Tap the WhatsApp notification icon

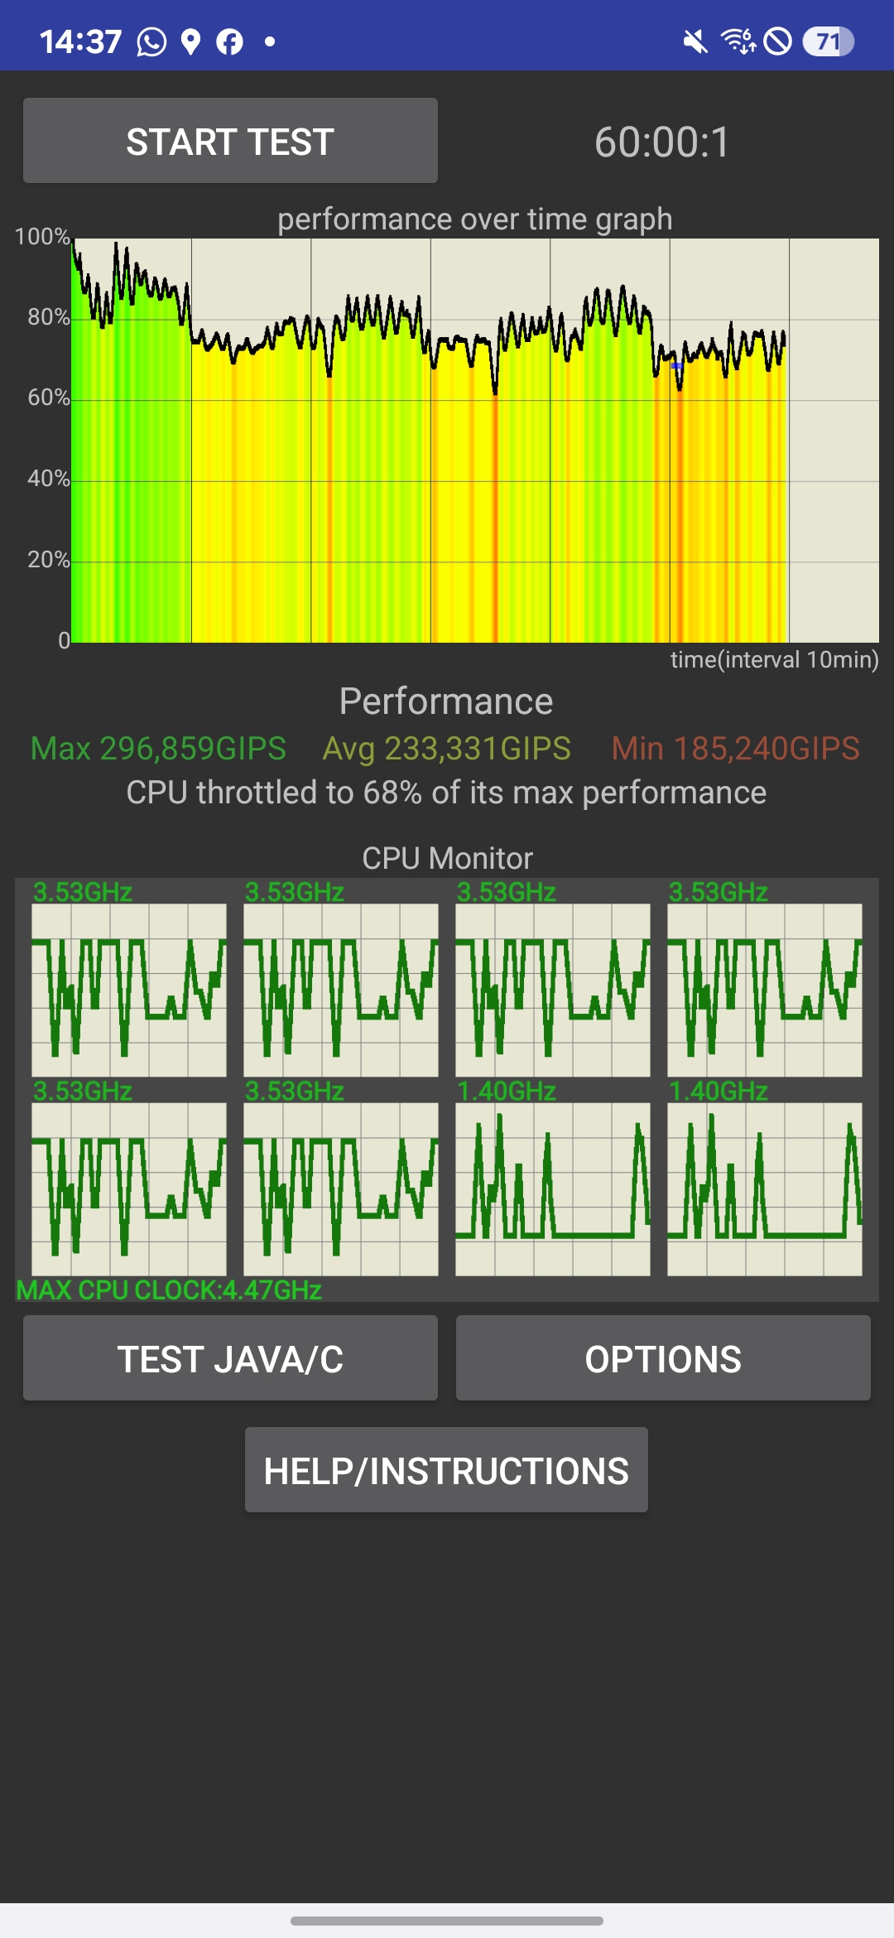(x=151, y=41)
